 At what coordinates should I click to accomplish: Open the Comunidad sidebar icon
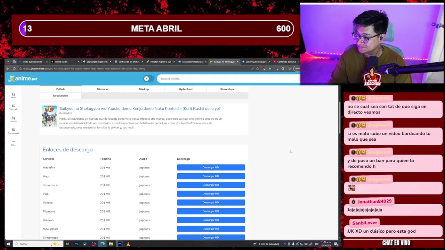(13, 131)
